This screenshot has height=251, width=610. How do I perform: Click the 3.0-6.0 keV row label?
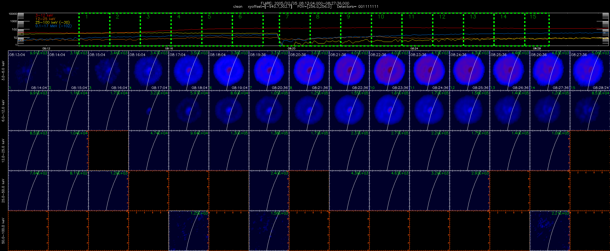tap(3, 70)
